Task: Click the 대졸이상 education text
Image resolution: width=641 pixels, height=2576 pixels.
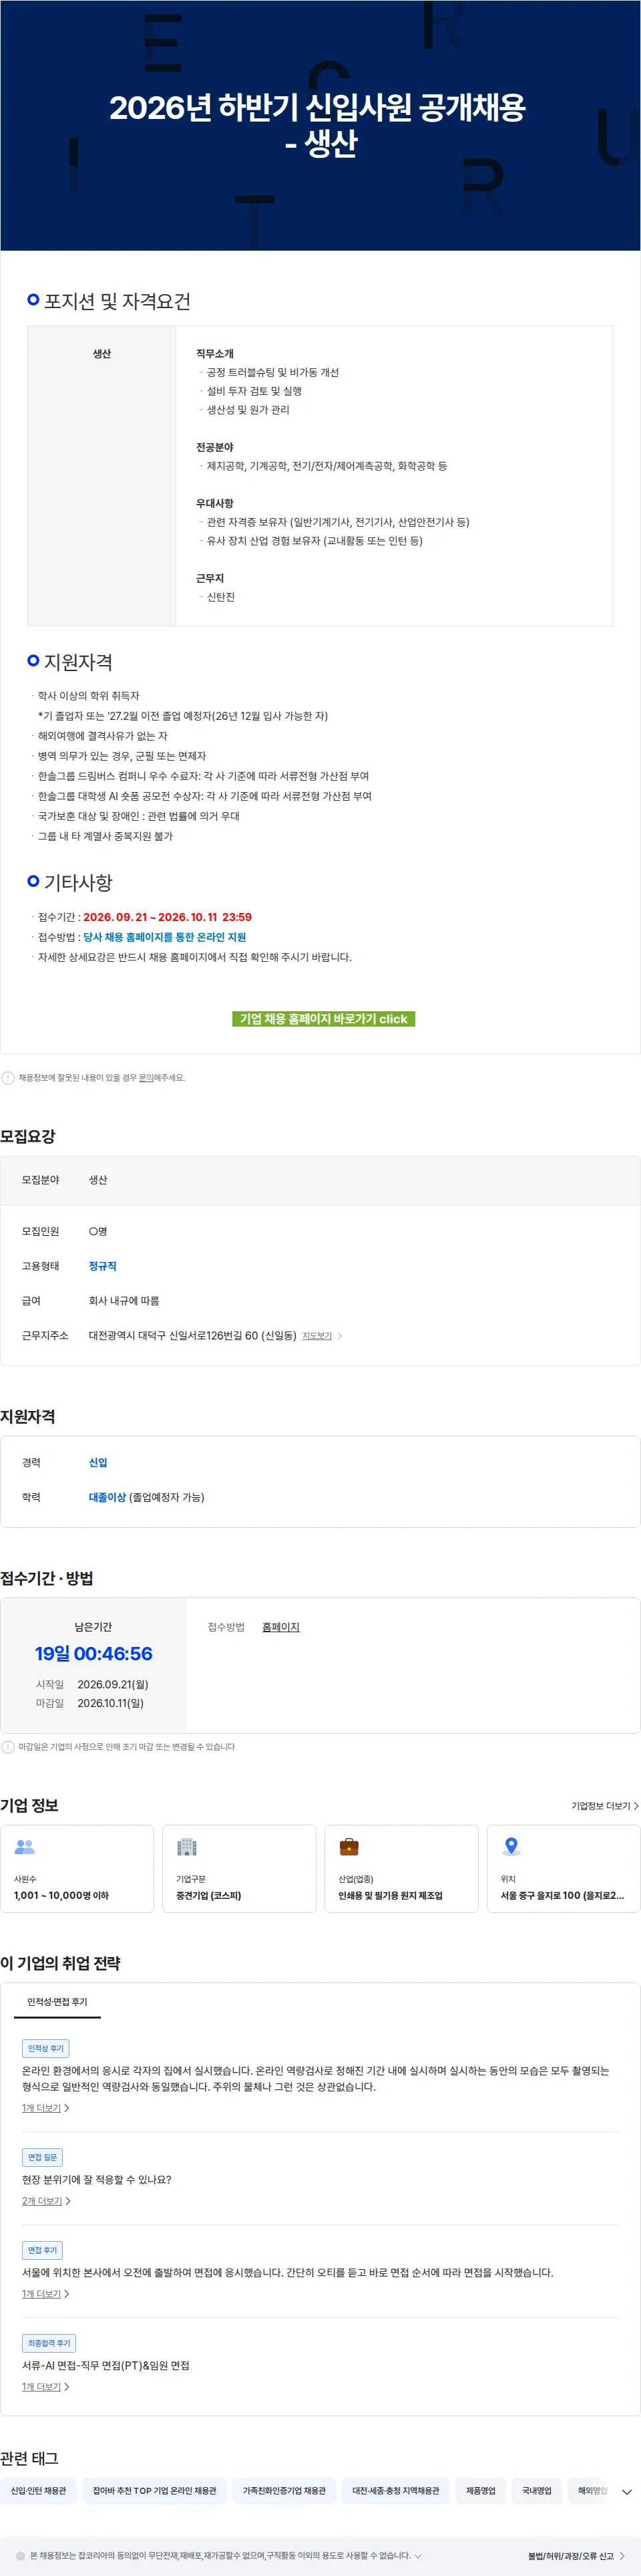Action: pos(108,1497)
